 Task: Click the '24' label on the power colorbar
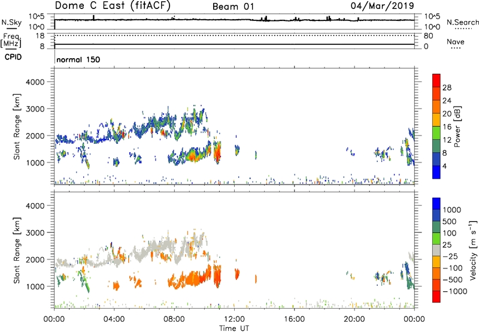(447, 101)
